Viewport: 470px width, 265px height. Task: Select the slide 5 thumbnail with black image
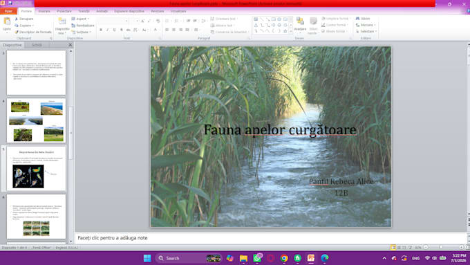click(36, 169)
